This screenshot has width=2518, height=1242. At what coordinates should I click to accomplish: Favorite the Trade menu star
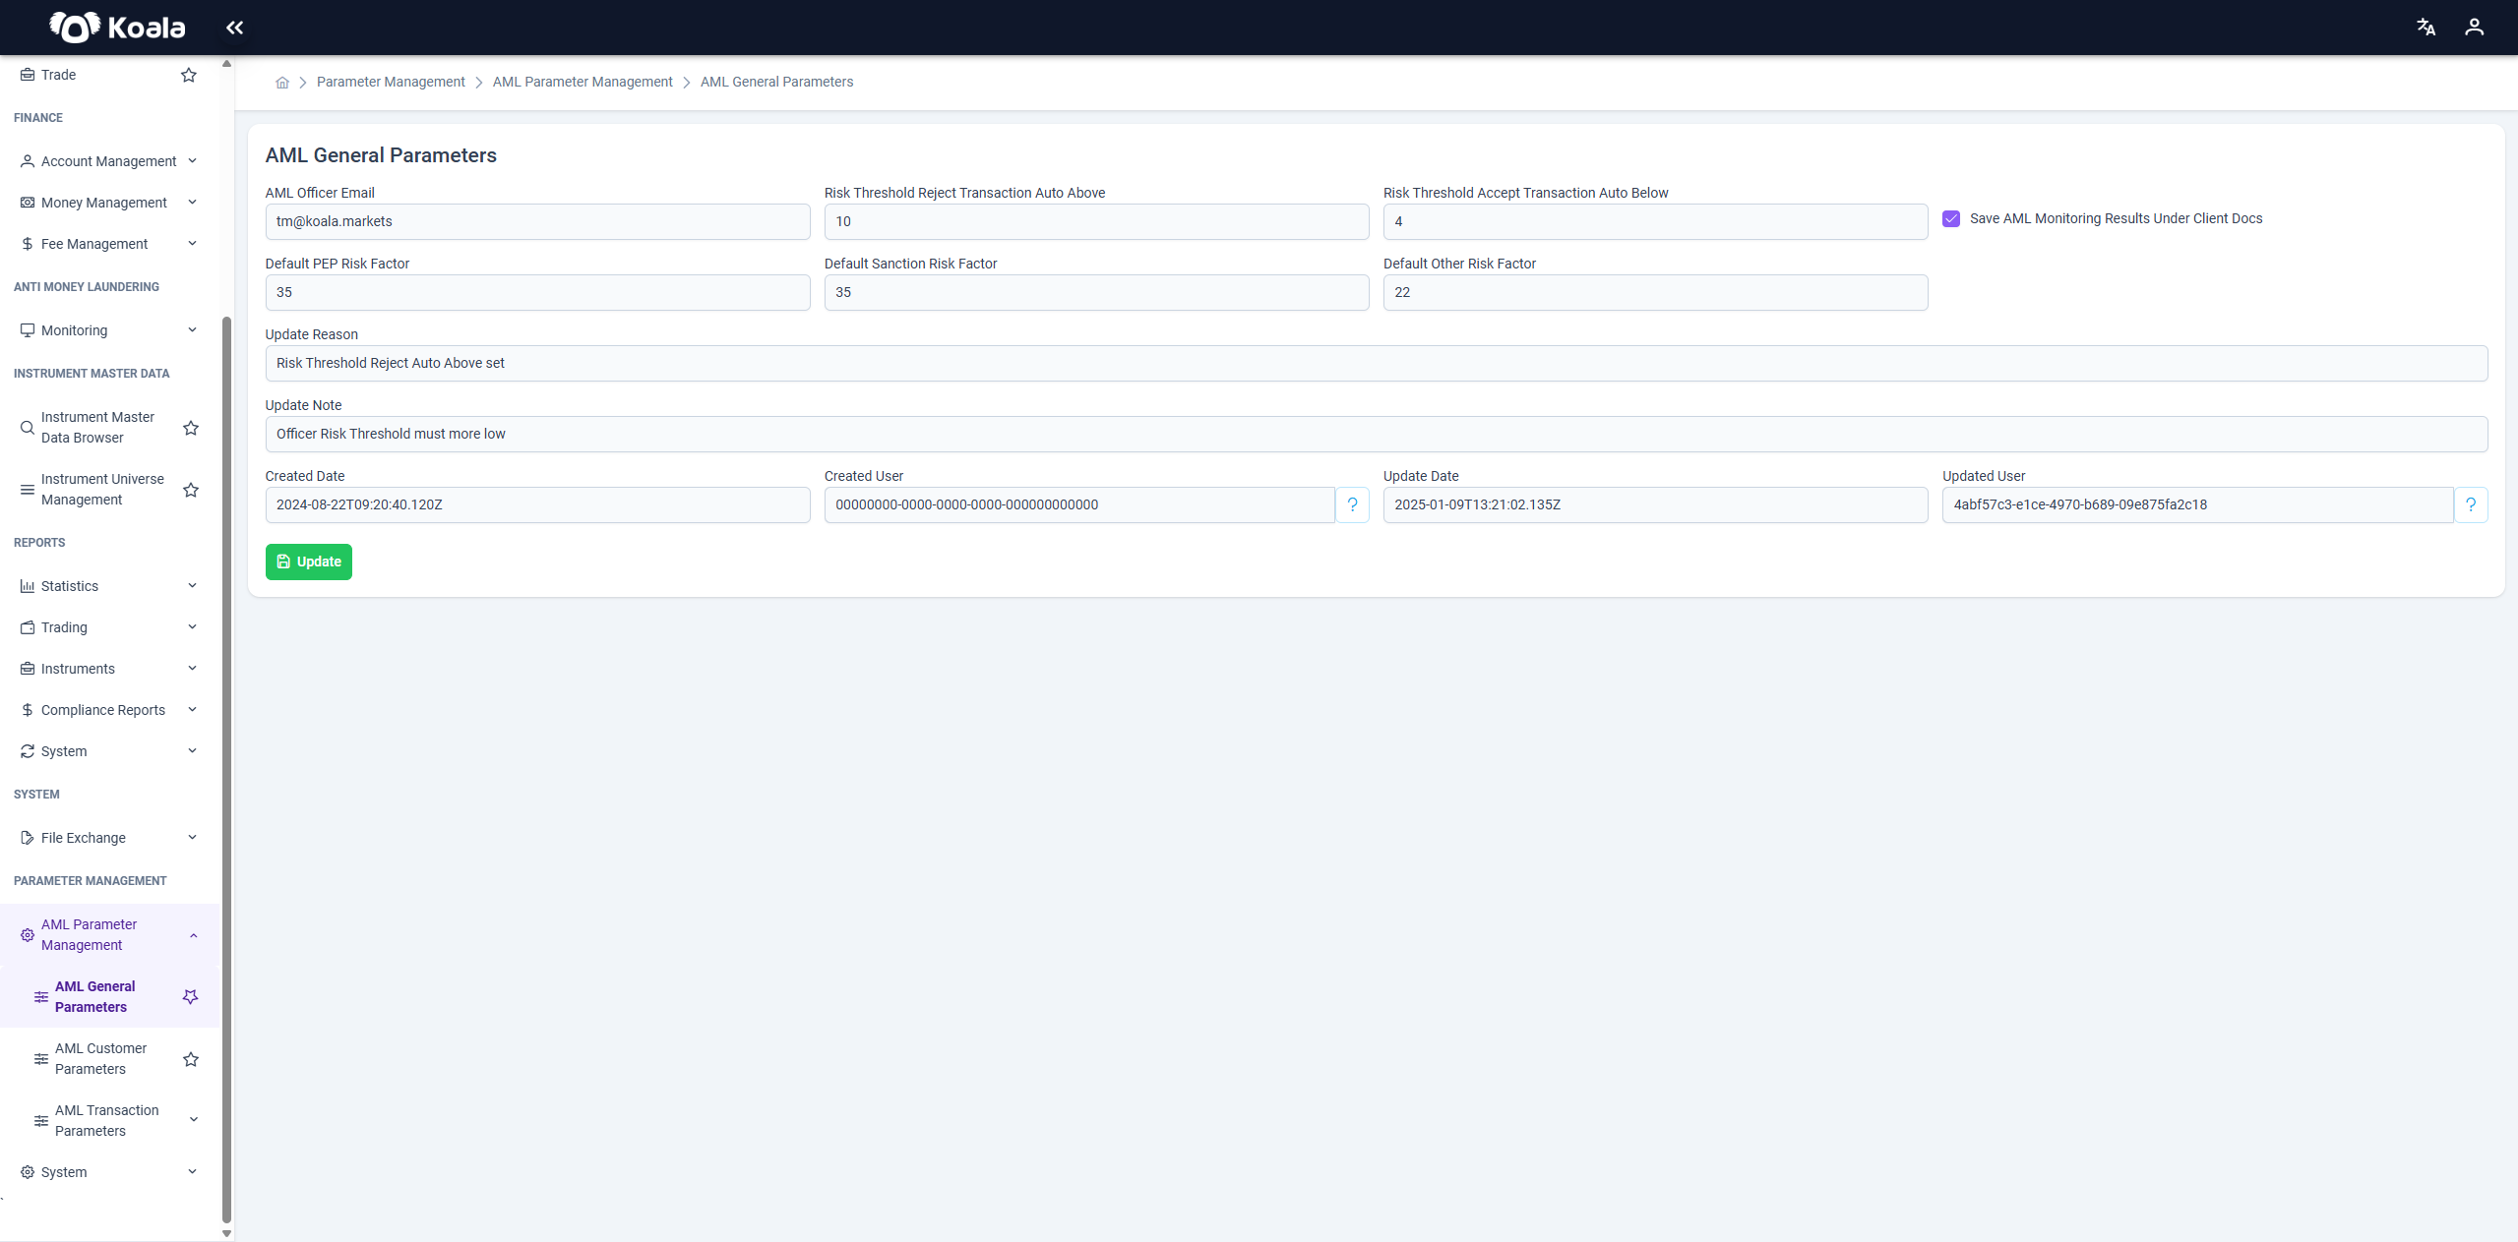click(189, 75)
